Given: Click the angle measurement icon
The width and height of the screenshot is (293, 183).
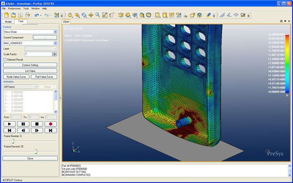Looking at the screenshot, I should coord(229,15).
